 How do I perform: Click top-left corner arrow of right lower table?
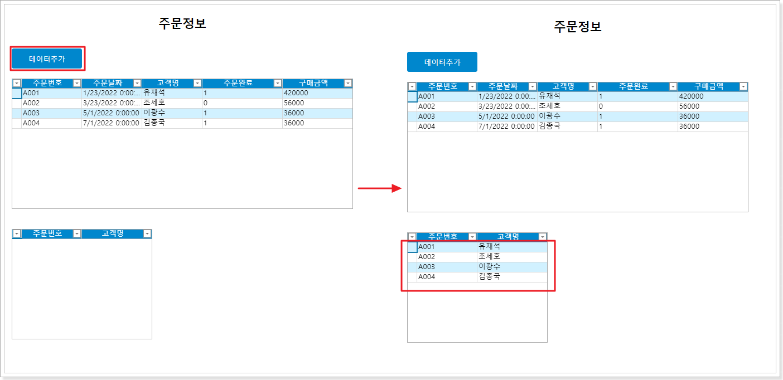pyautogui.click(x=412, y=237)
